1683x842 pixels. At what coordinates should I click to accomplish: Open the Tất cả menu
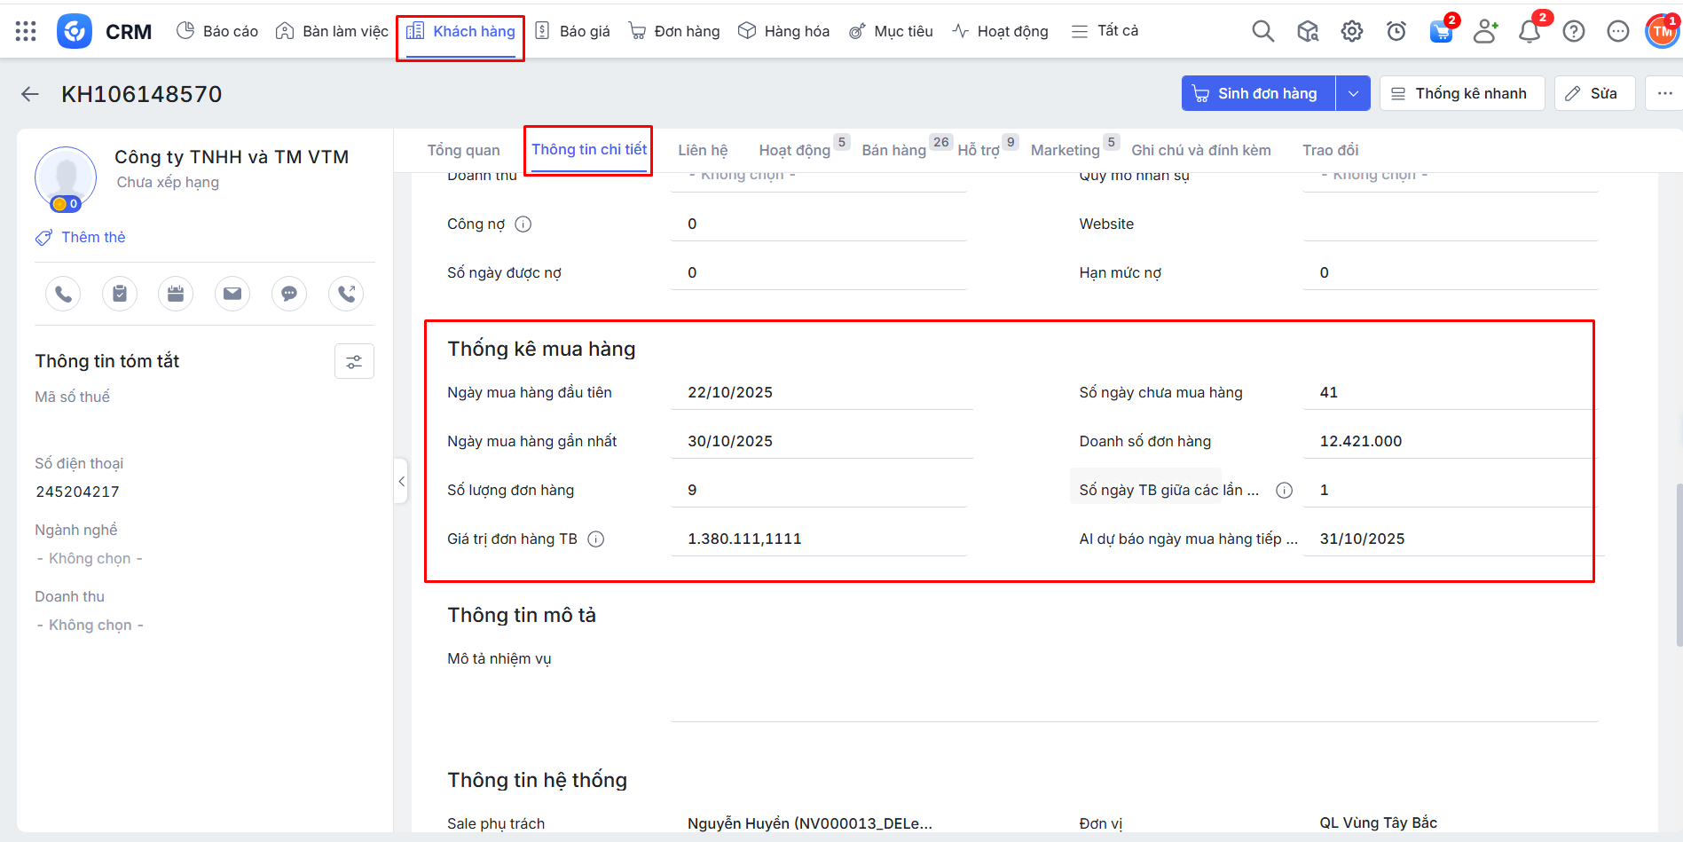(1105, 31)
